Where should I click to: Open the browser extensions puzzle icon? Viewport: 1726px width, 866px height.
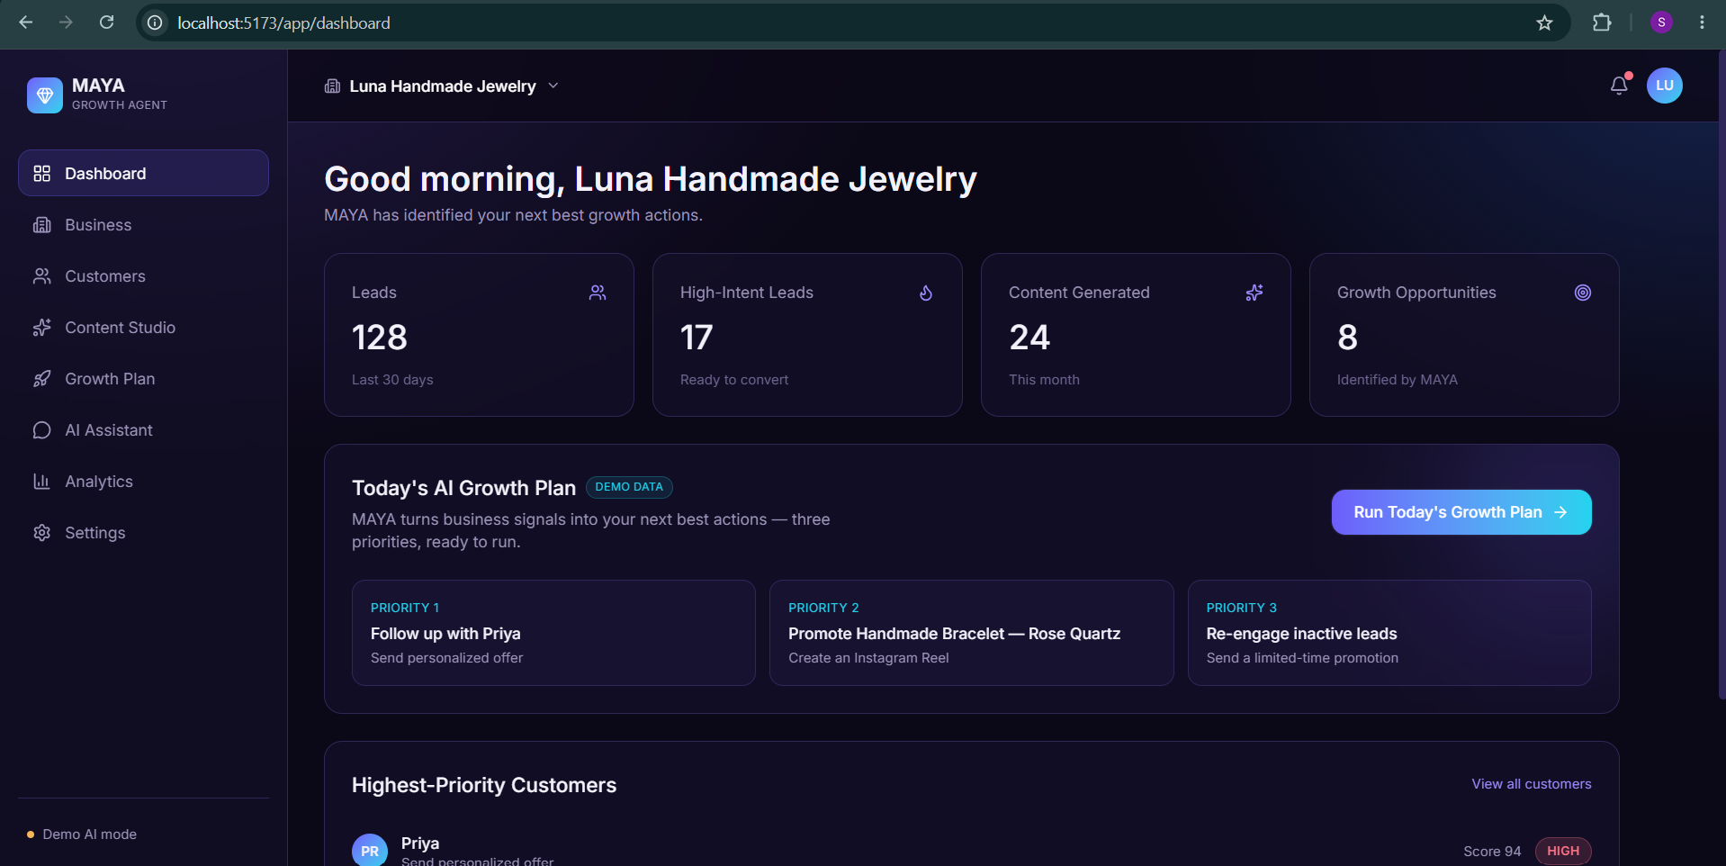pyautogui.click(x=1602, y=23)
